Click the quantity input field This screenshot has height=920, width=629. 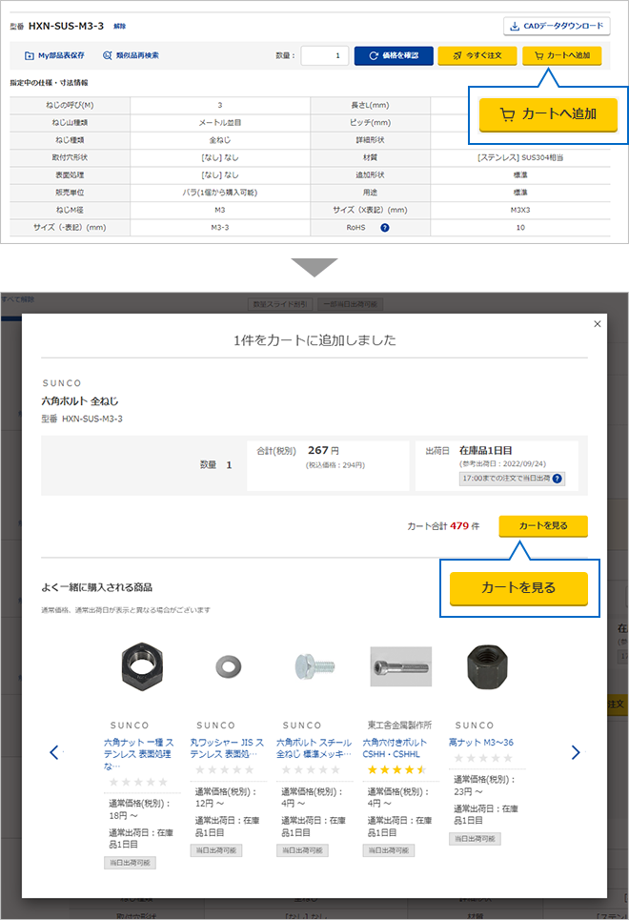[x=325, y=56]
